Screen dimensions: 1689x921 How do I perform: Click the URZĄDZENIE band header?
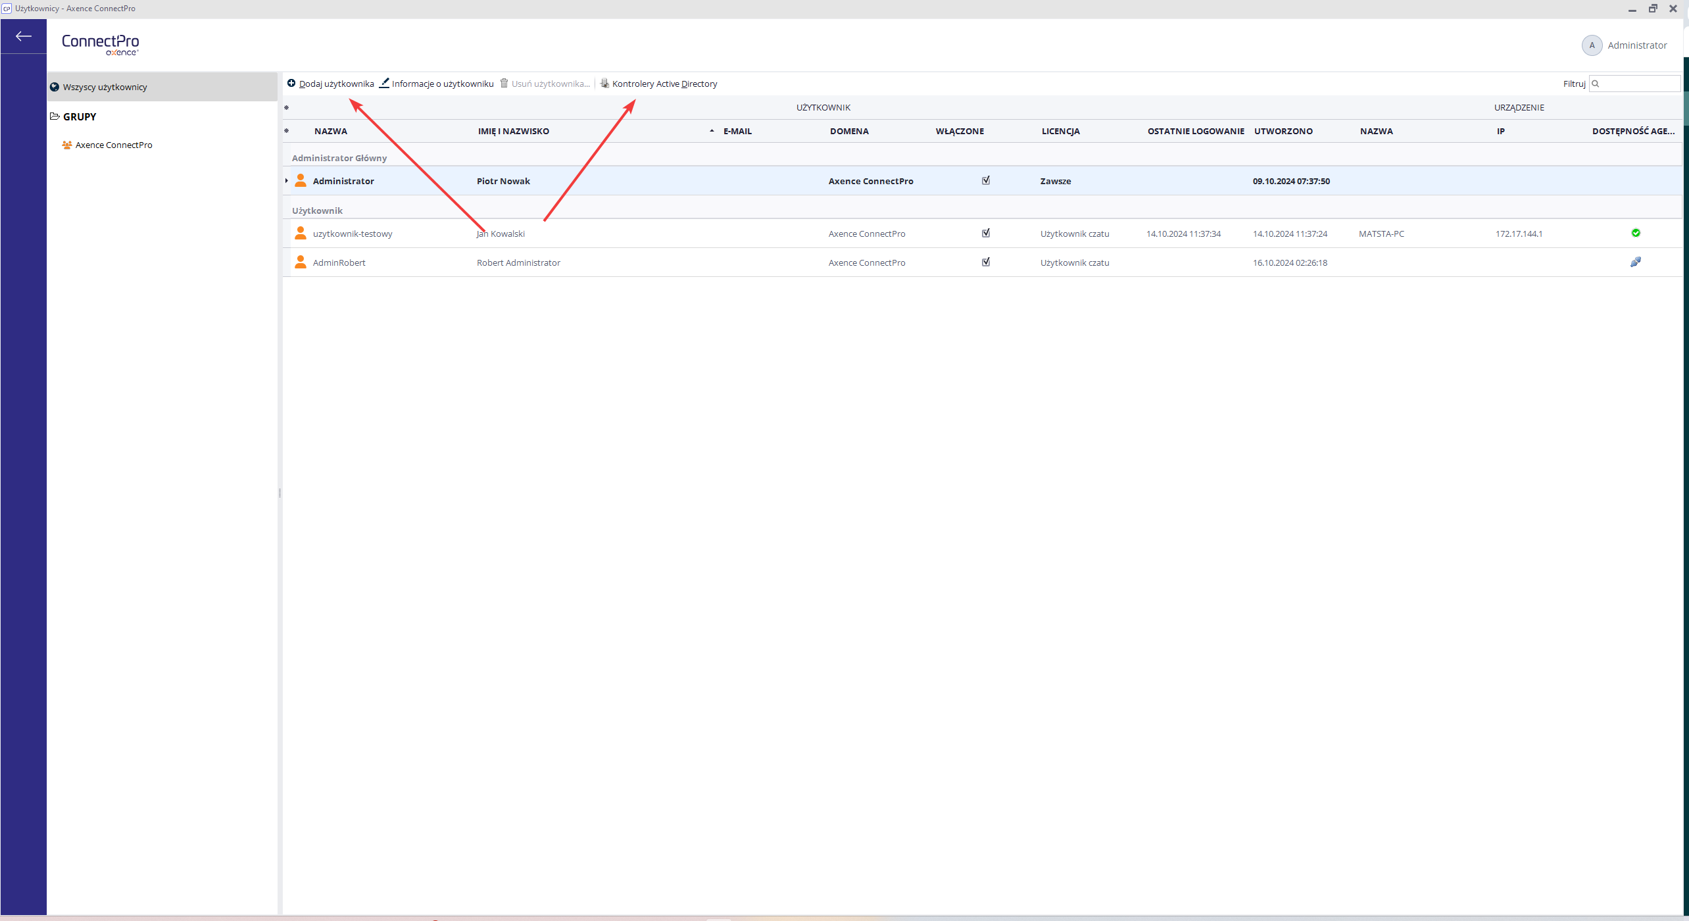(1519, 107)
